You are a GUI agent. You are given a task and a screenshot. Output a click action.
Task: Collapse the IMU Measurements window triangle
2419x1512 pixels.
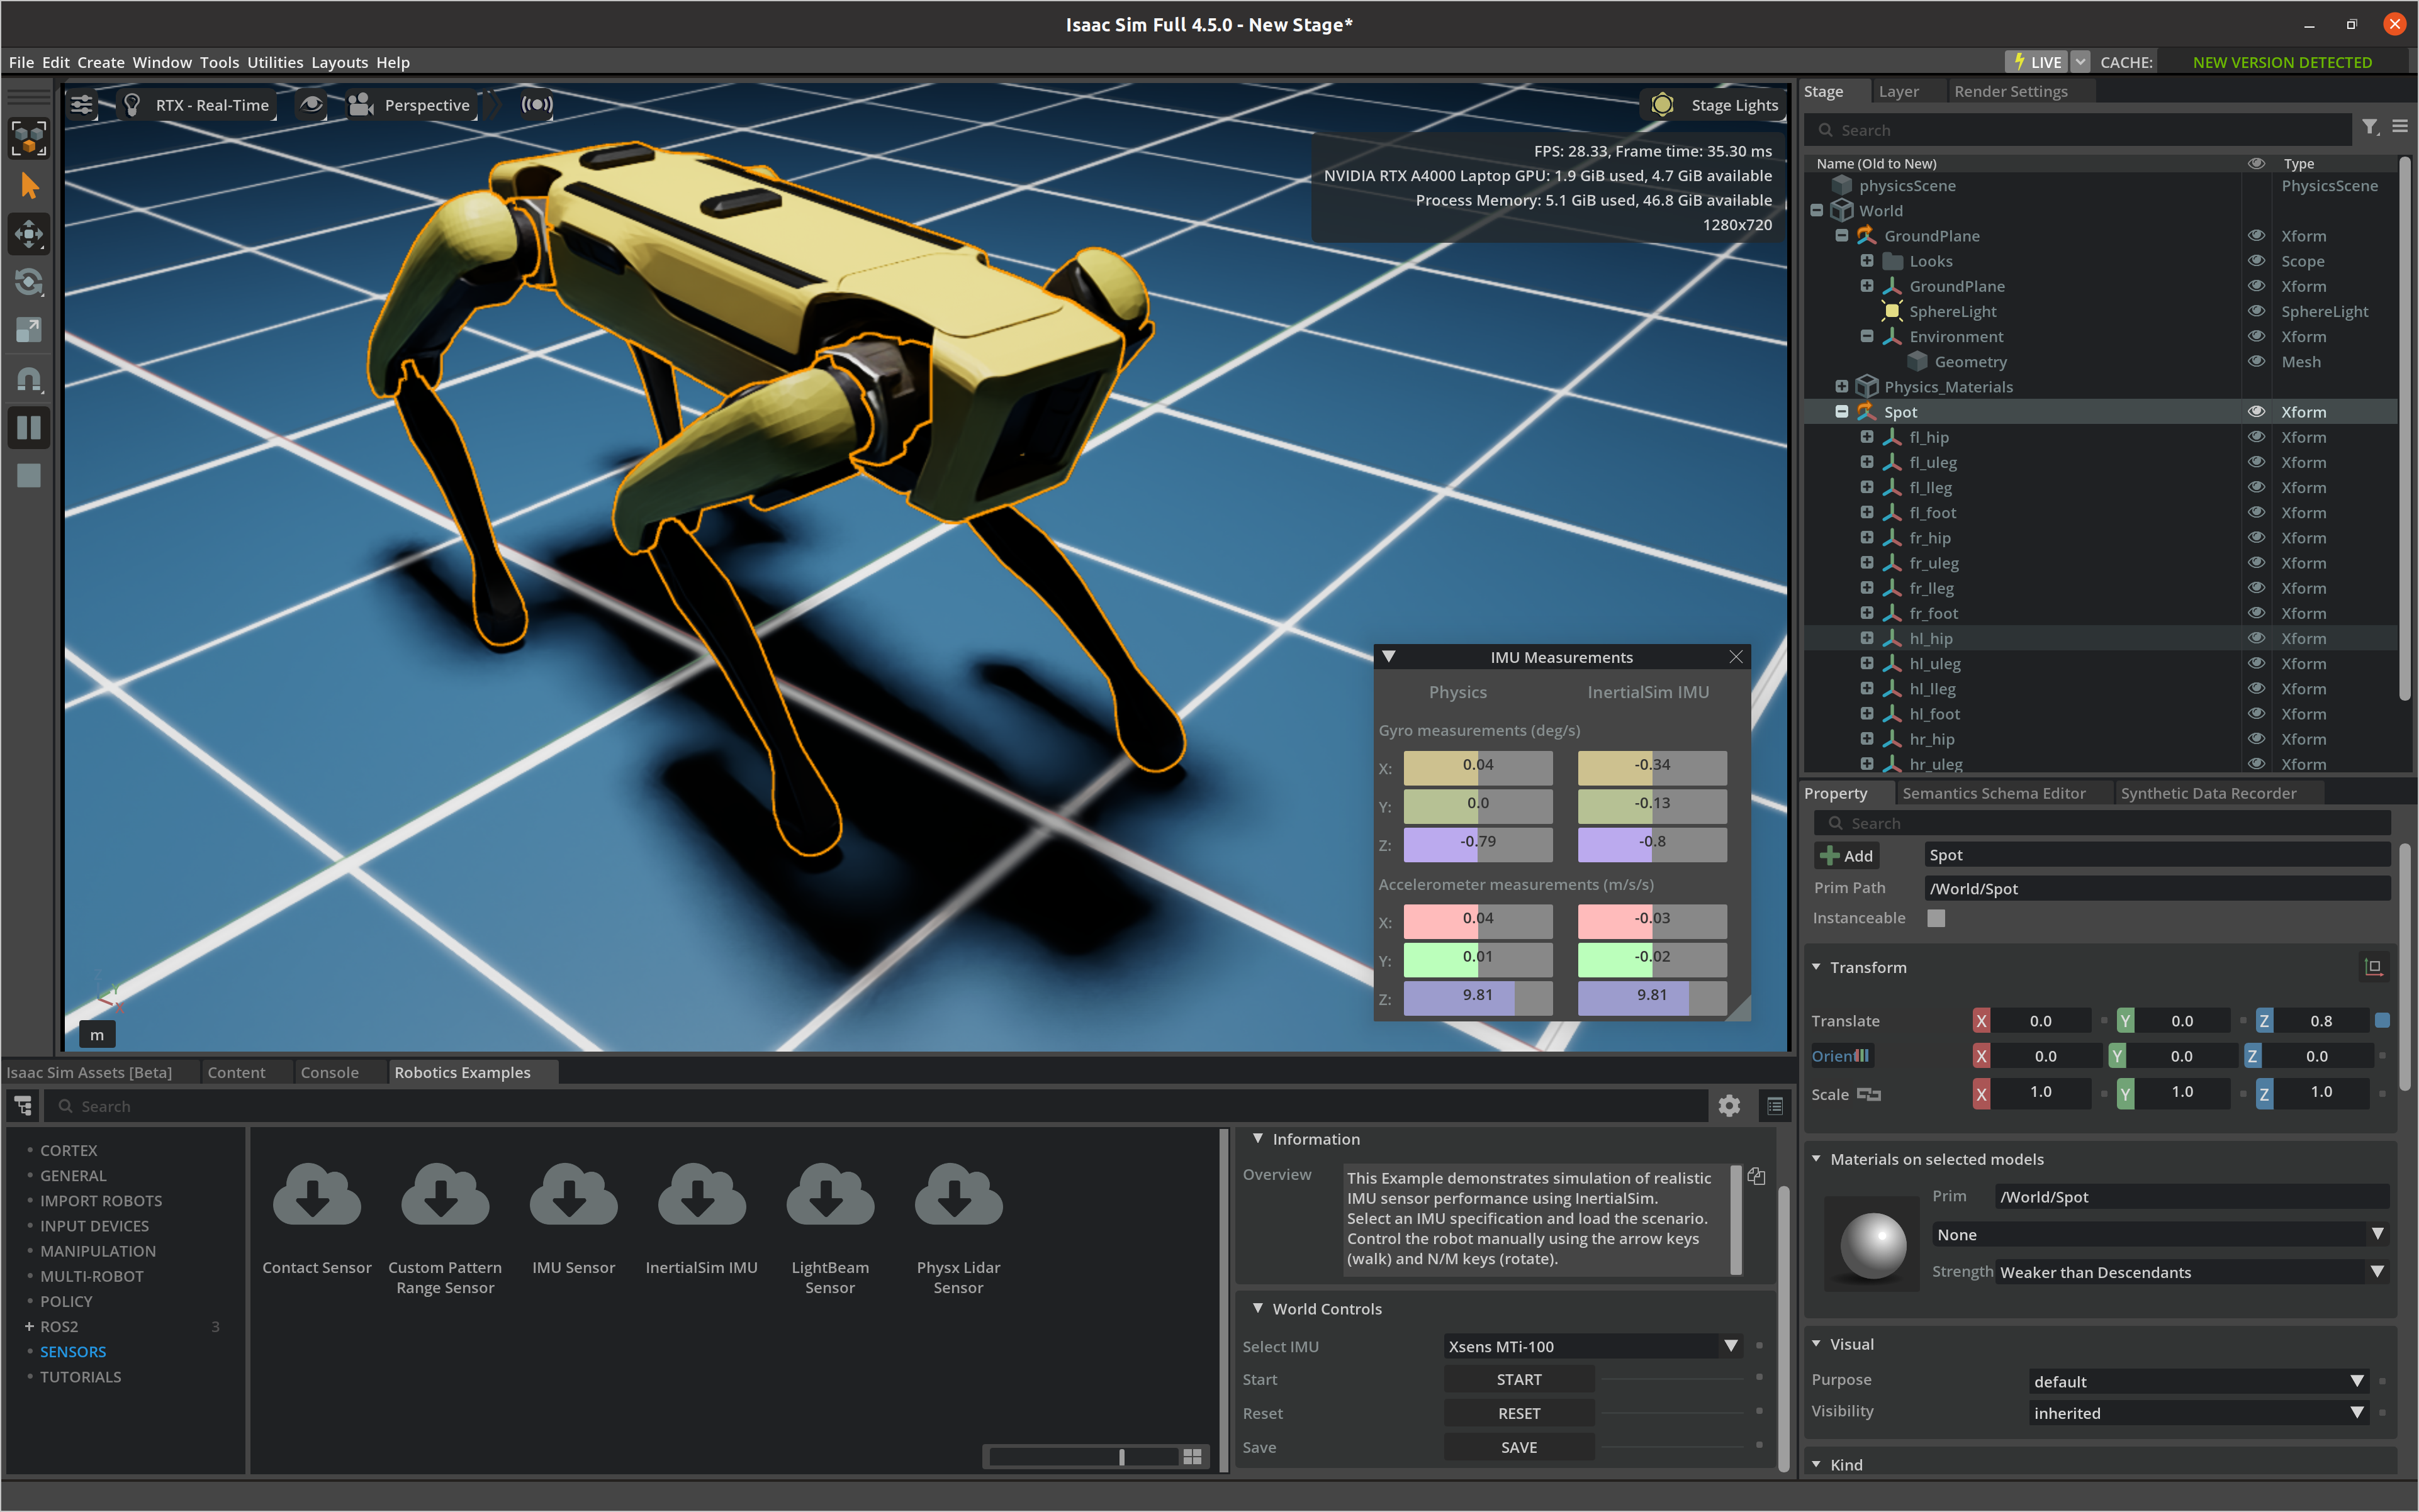pos(1389,657)
